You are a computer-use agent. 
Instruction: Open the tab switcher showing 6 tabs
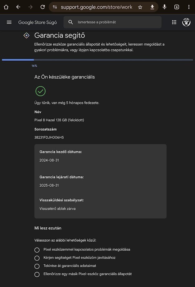point(177,7)
